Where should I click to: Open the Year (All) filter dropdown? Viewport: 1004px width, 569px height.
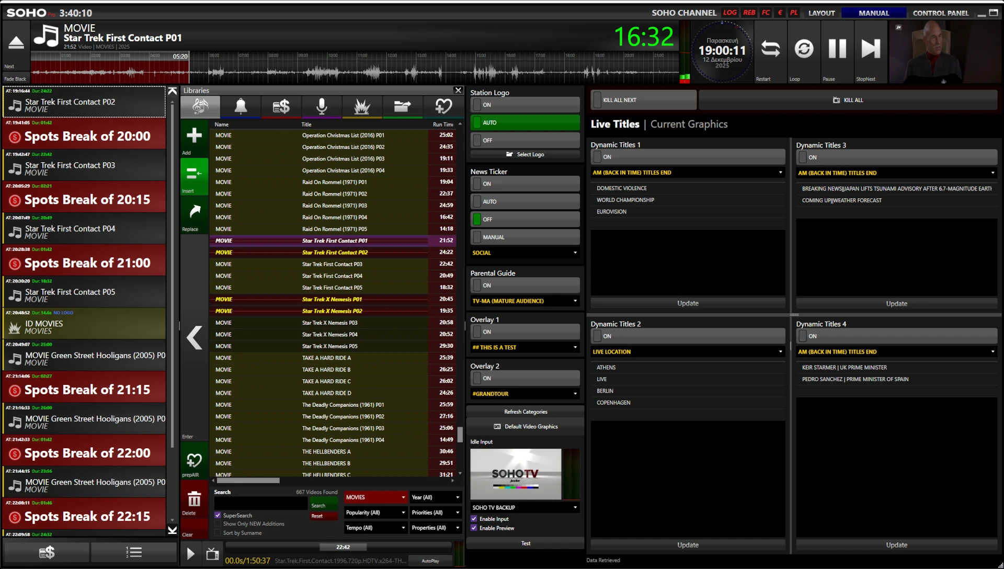point(435,497)
